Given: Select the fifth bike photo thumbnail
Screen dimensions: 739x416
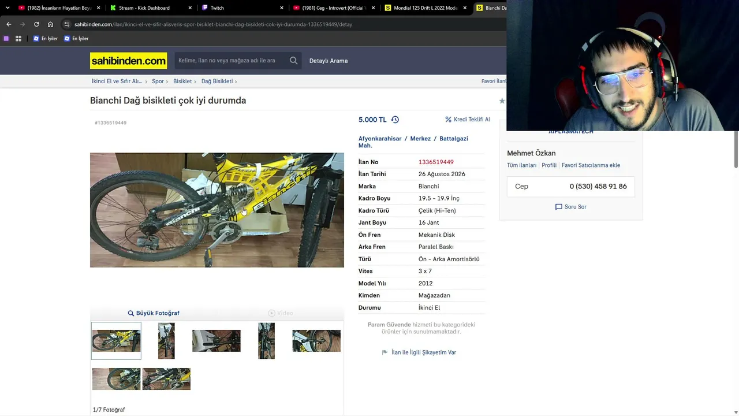Looking at the screenshot, I should [x=316, y=341].
